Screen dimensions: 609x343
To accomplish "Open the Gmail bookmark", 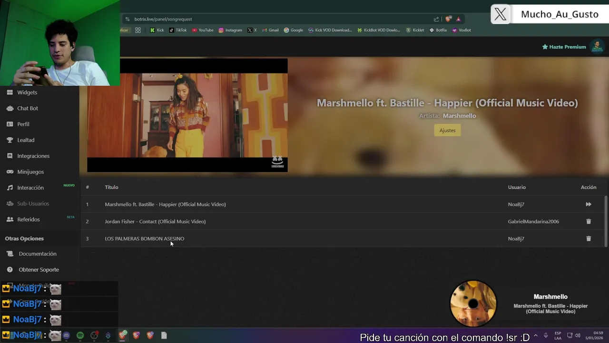I will (270, 30).
